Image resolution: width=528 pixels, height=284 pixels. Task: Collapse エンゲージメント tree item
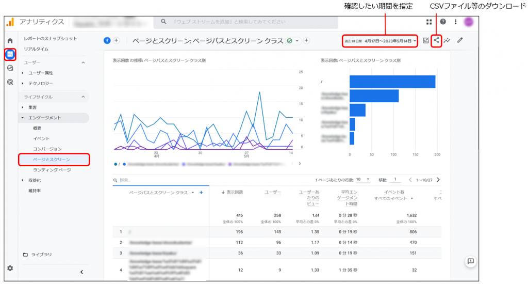(x=23, y=118)
